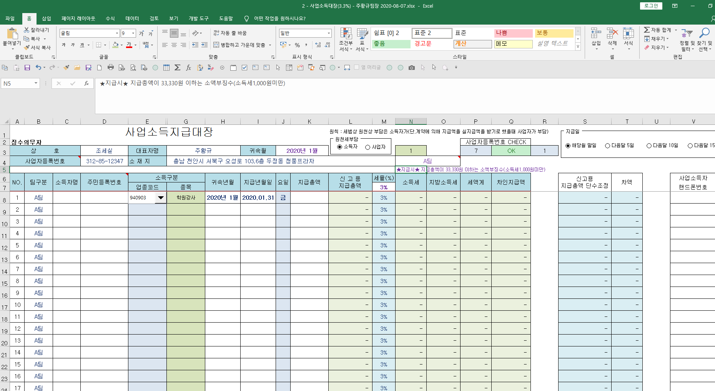Viewport: 715px width, 391px height.
Task: Click the Save icon in quick toolbar
Action: pyautogui.click(x=27, y=68)
